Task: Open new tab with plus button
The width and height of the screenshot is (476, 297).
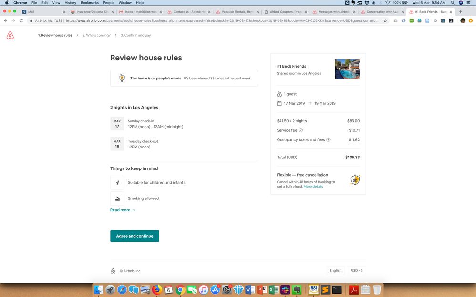Action: [x=460, y=11]
